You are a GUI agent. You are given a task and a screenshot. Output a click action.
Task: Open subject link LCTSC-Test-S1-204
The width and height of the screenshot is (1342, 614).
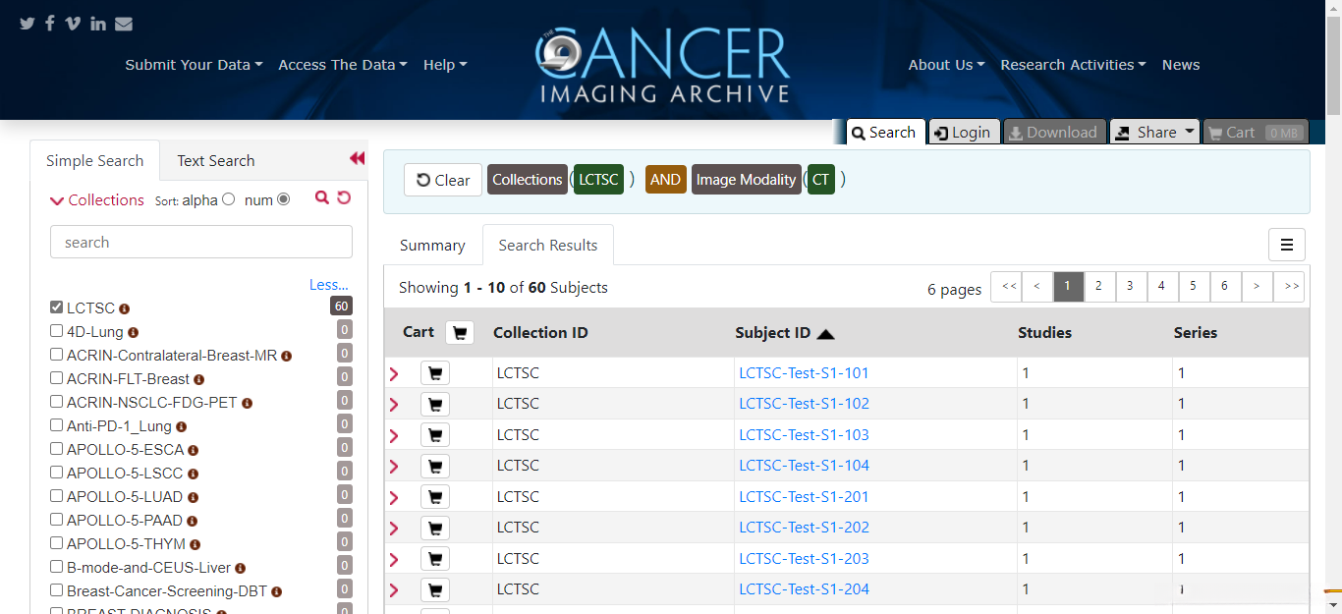804,588
